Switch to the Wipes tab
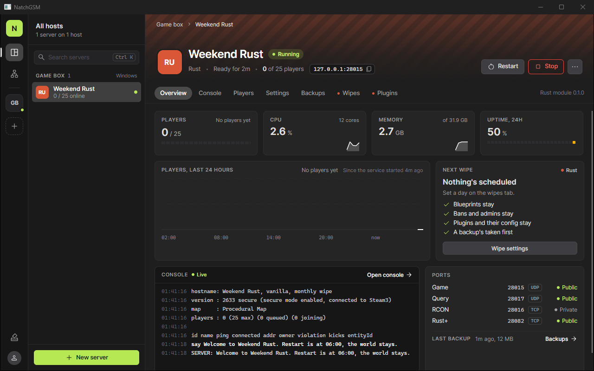The height and width of the screenshot is (371, 594). pyautogui.click(x=349, y=93)
